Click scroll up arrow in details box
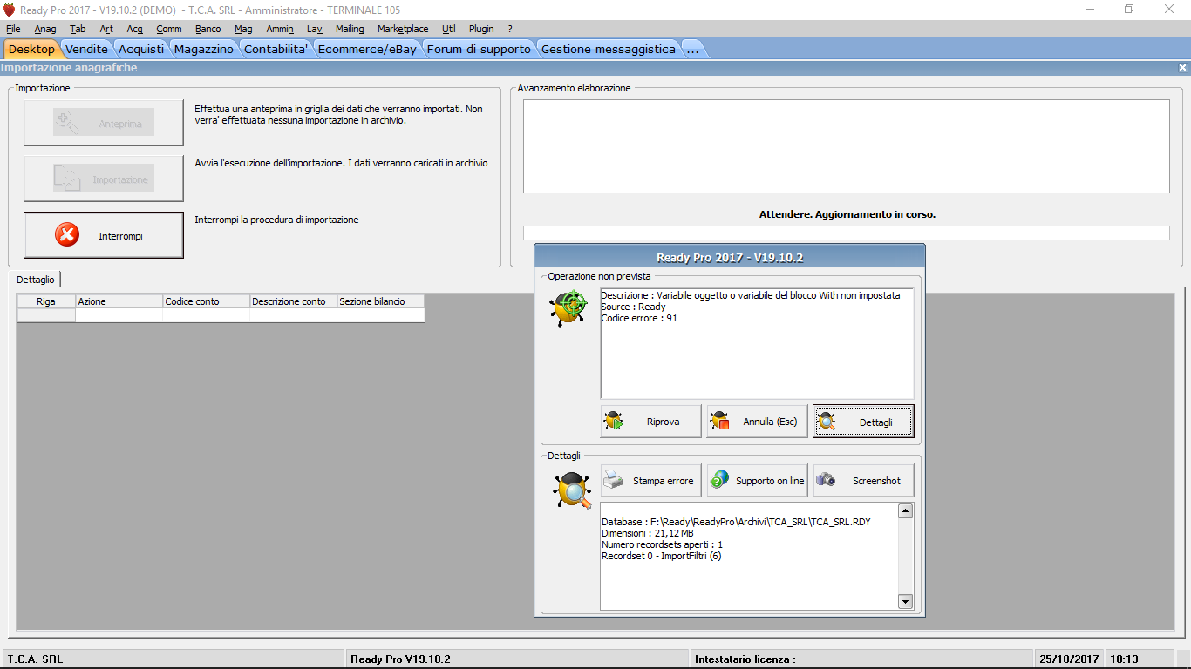 click(x=905, y=511)
